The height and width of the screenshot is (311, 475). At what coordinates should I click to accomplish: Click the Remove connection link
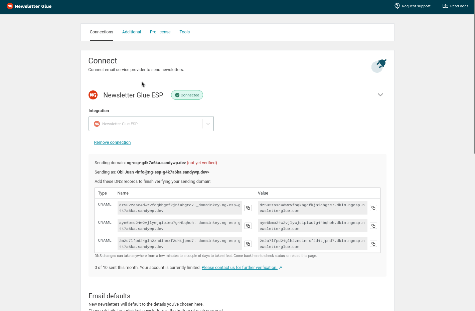[112, 142]
